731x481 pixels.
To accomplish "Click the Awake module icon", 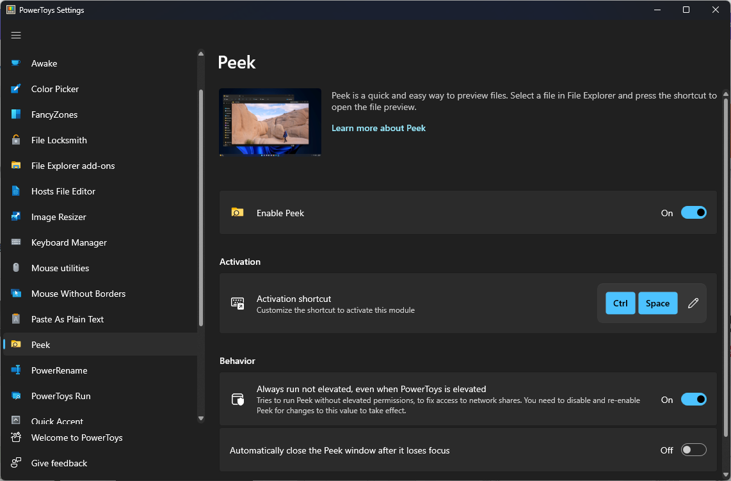I will 16,63.
